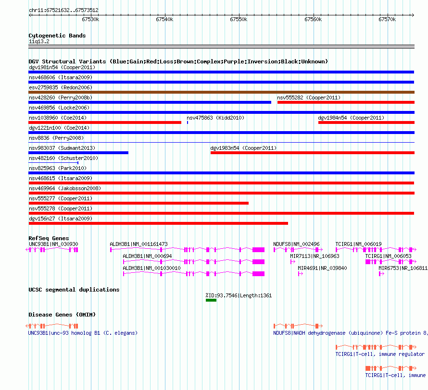Click the green segmental duplication block
This screenshot has width=428, height=390.
tap(211, 300)
